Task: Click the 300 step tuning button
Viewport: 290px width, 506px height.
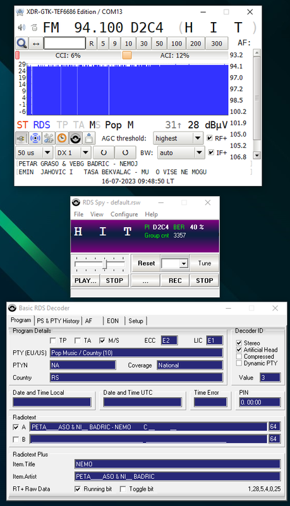Action: pyautogui.click(x=217, y=43)
